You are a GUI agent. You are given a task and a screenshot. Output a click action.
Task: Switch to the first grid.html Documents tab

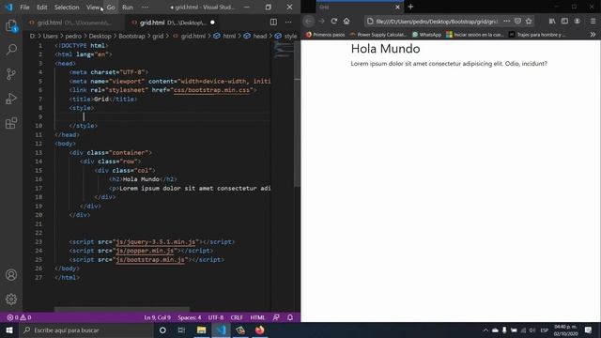pos(73,23)
